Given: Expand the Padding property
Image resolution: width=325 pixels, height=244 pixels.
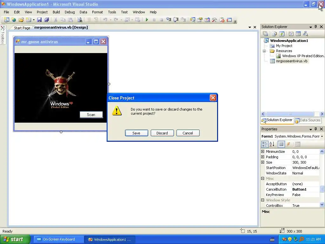Looking at the screenshot, I should pyautogui.click(x=262, y=157).
